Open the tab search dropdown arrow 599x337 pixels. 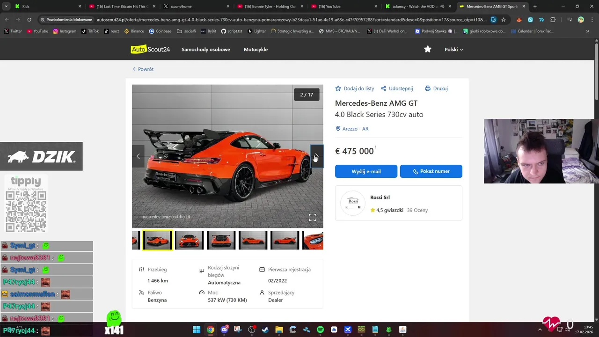point(6,7)
